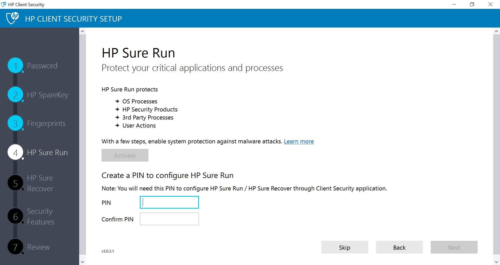Click the Create a PIN section heading
500x265 pixels.
tap(167, 175)
